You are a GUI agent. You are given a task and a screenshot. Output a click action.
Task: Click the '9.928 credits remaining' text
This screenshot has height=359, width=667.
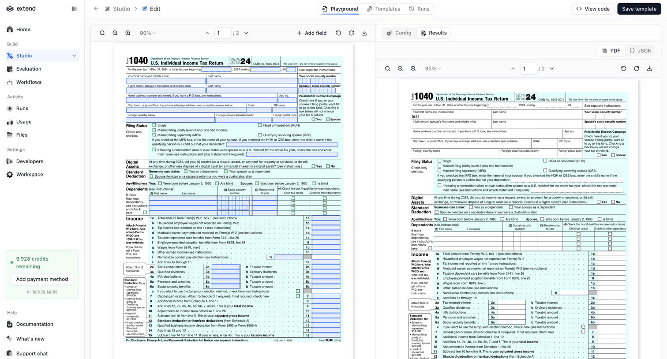(32, 262)
